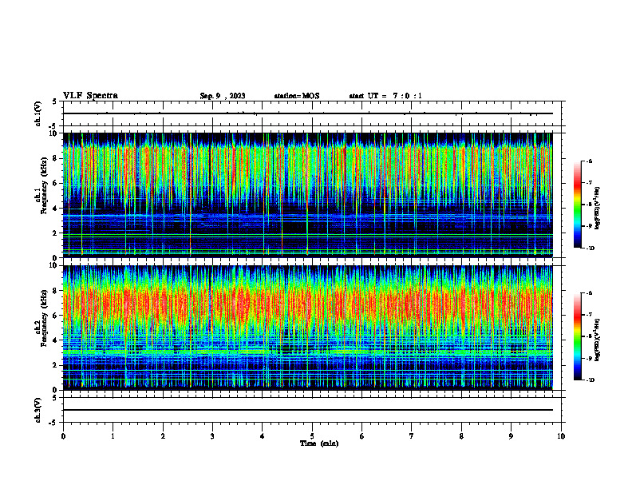Click time axis tick label "8"

461,436
